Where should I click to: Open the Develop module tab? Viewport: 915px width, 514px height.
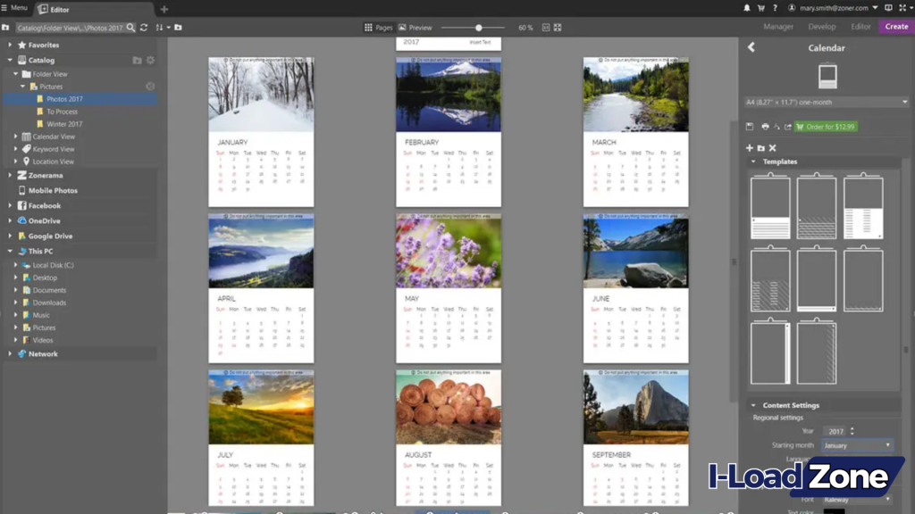coord(822,27)
